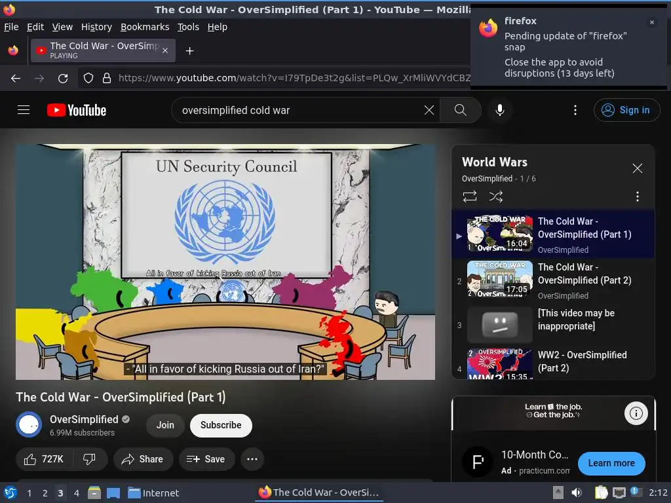Screen dimensions: 671x503
Task: Open the History menu
Action: click(x=96, y=27)
